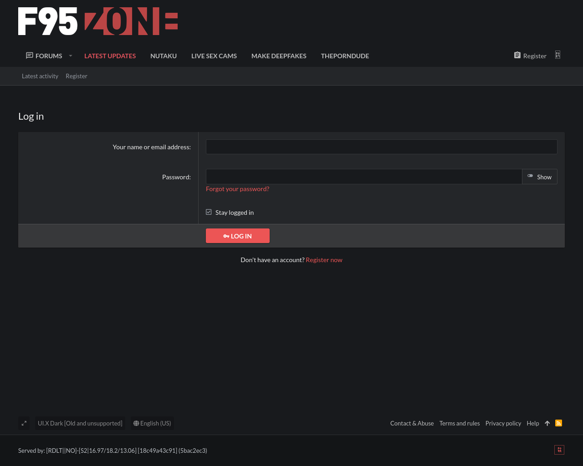Open Help footer link
The image size is (583, 466).
pos(533,423)
